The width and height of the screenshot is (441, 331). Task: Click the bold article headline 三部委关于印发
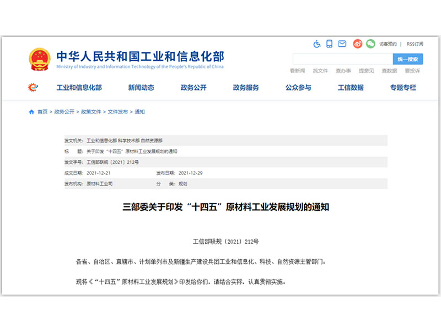(x=226, y=207)
